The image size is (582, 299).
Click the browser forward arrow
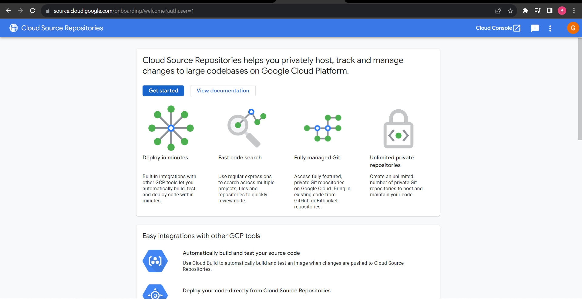20,11
